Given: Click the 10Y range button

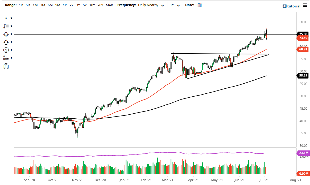Looking at the screenshot, I should click(x=92, y=5).
